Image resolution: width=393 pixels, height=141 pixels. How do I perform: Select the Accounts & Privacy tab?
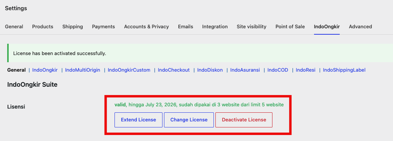tap(146, 26)
